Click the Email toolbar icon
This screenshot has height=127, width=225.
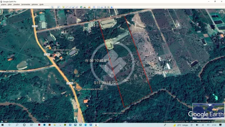99,7
